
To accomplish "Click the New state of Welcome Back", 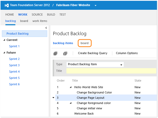I will pos(137,114).
